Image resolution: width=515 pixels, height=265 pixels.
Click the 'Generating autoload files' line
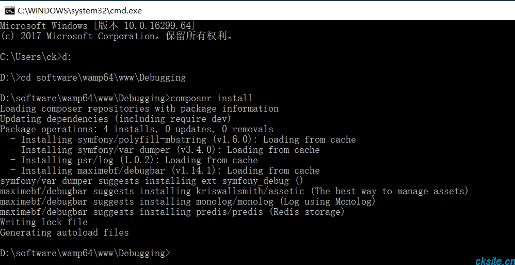(x=65, y=233)
